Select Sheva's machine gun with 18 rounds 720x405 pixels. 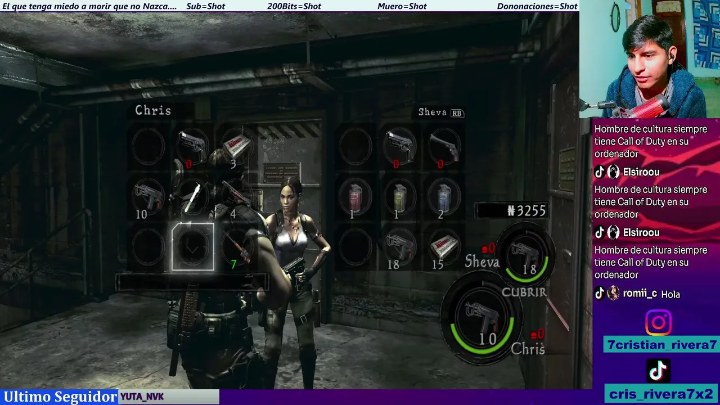400,247
